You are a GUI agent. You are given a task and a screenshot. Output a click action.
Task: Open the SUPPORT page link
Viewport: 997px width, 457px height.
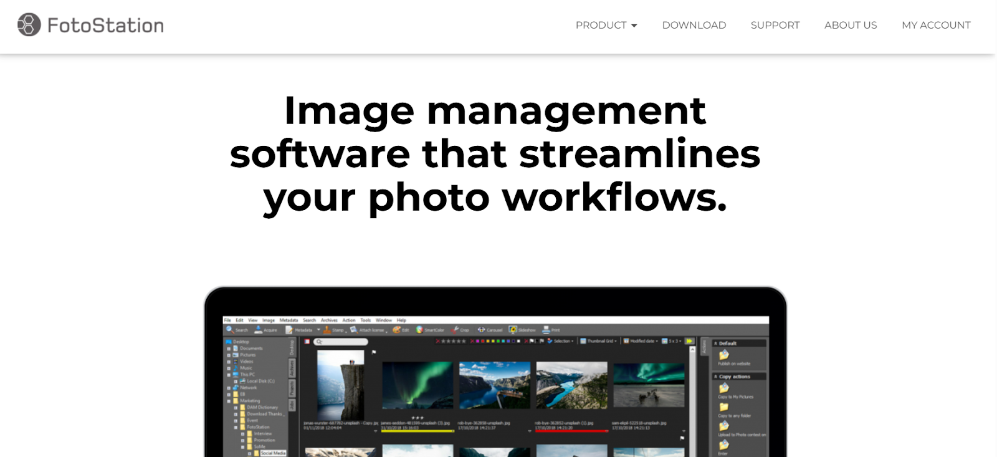click(x=775, y=25)
